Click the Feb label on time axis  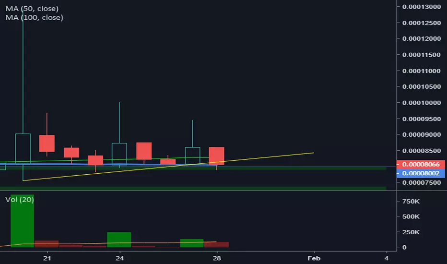pyautogui.click(x=314, y=258)
